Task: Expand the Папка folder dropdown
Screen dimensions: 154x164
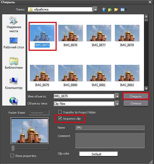Action: (x=95, y=9)
